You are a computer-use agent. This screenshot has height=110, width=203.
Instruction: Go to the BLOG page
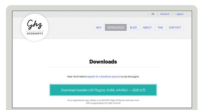pyautogui.click(x=133, y=28)
